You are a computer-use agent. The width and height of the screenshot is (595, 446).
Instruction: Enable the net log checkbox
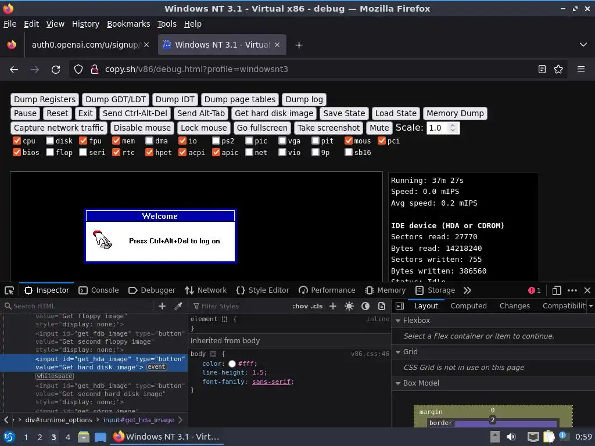point(249,153)
